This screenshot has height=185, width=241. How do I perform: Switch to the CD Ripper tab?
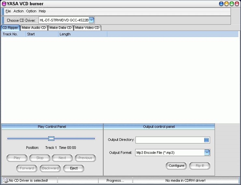tap(10, 28)
